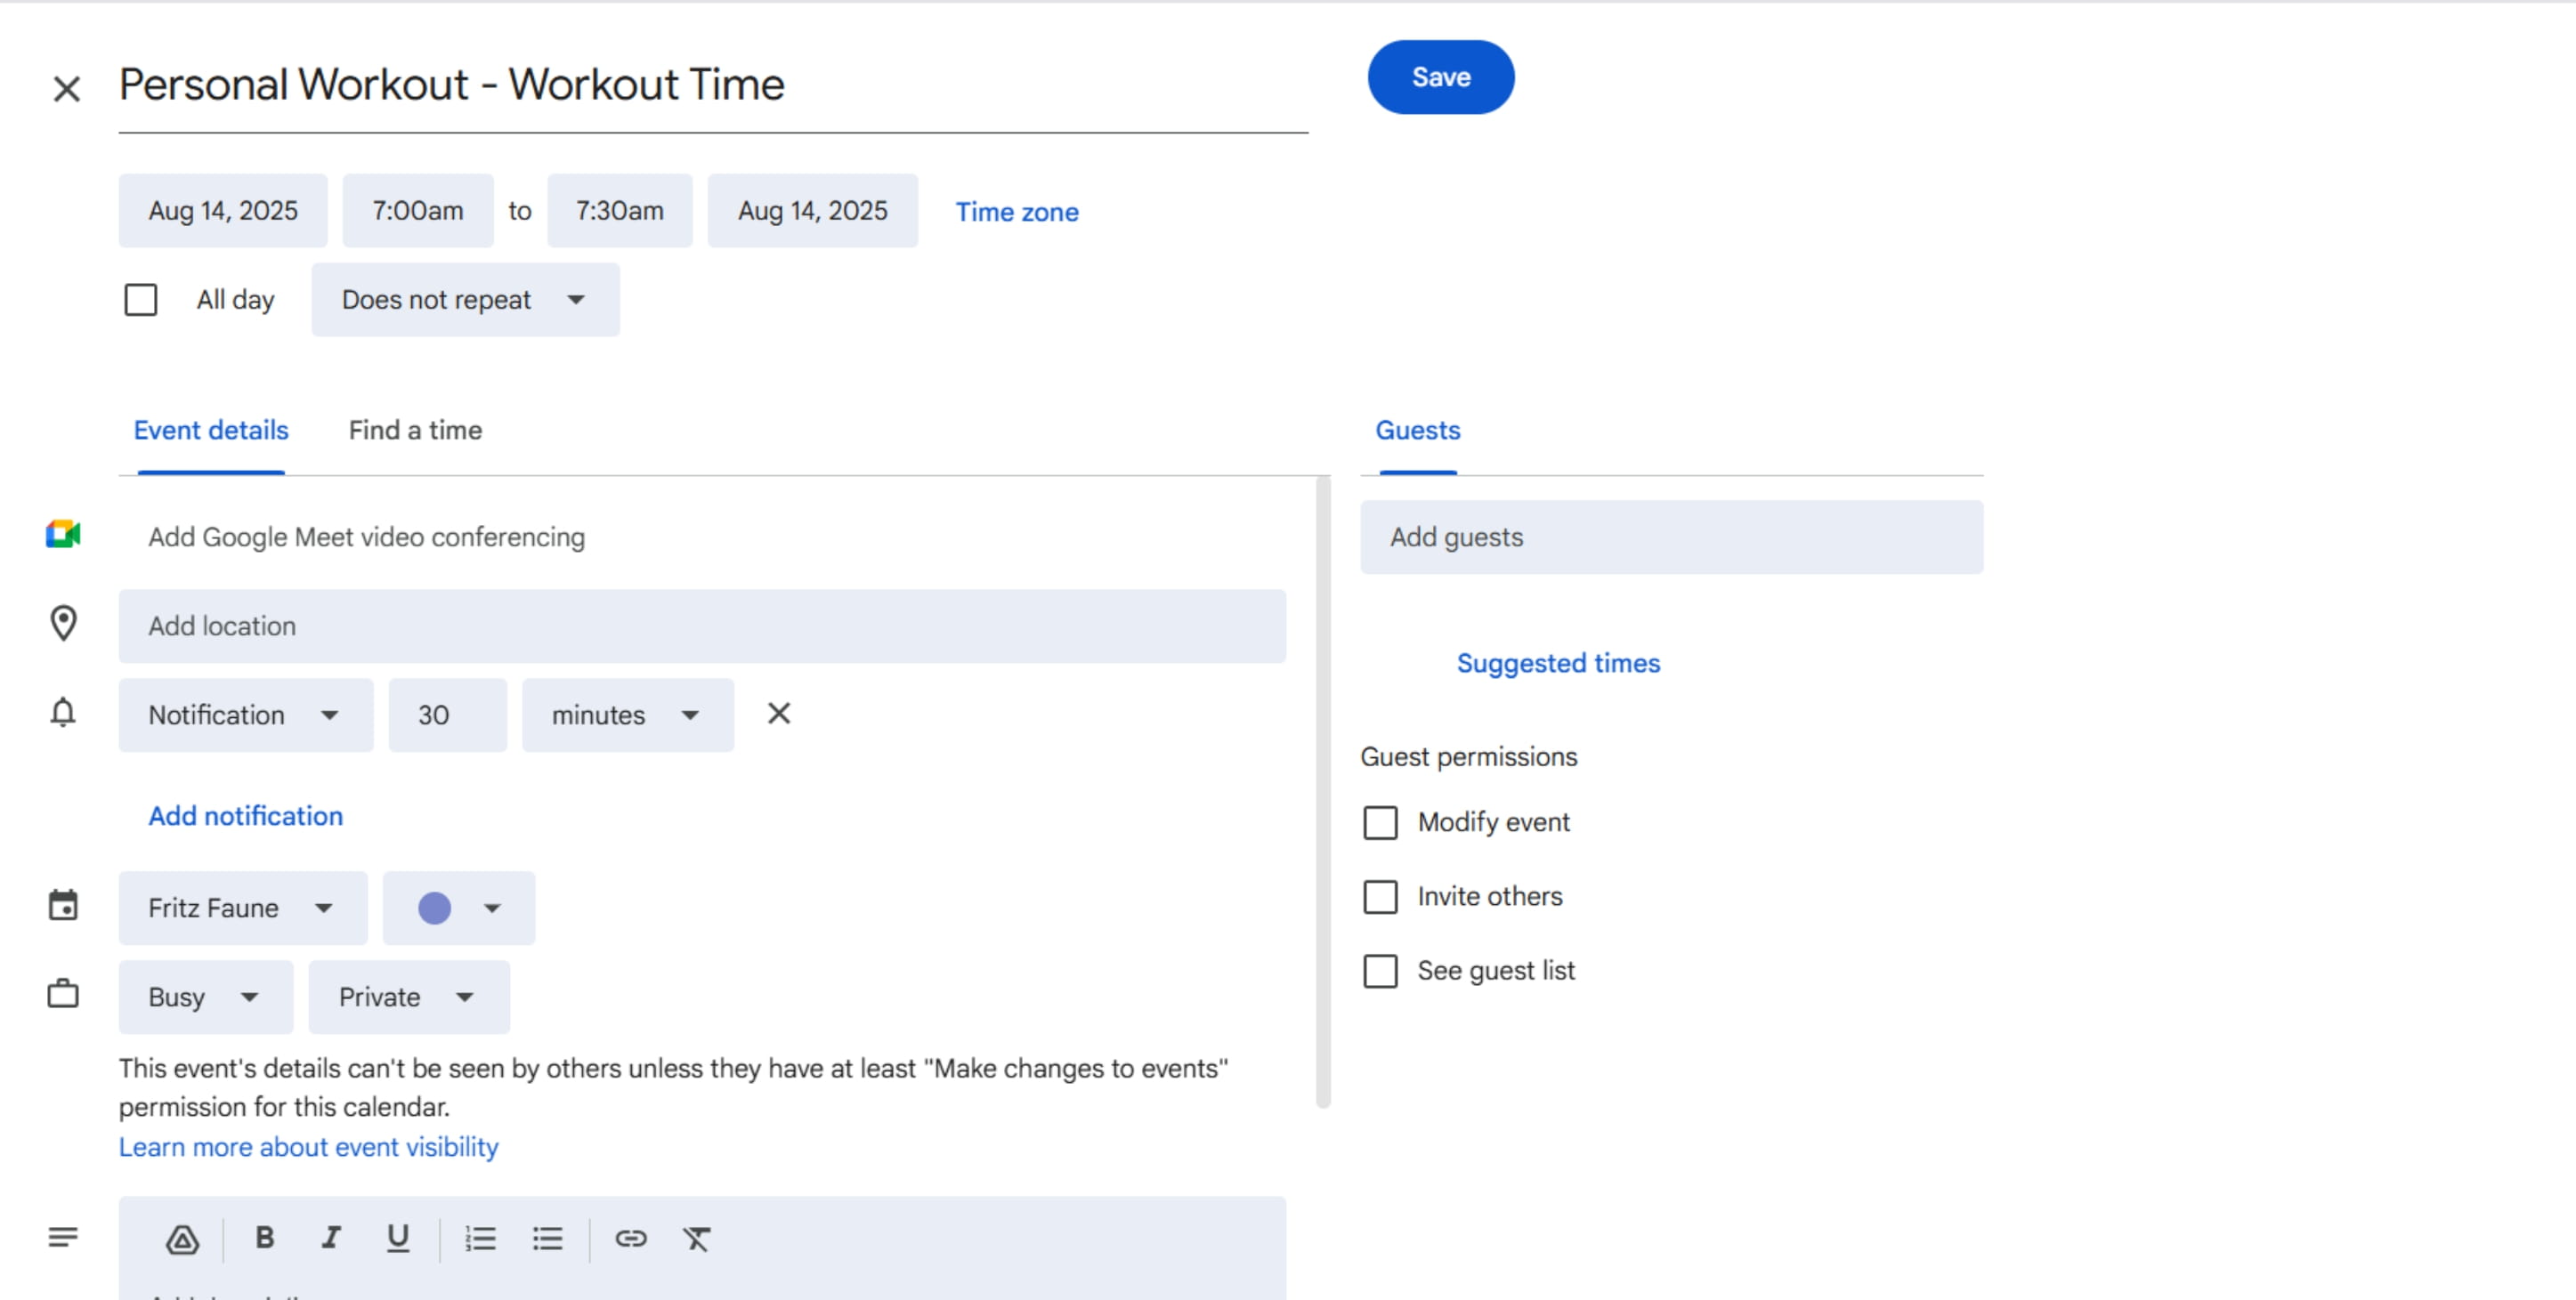Switch to the Find a time tab
Image resolution: width=2576 pixels, height=1300 pixels.
click(415, 430)
